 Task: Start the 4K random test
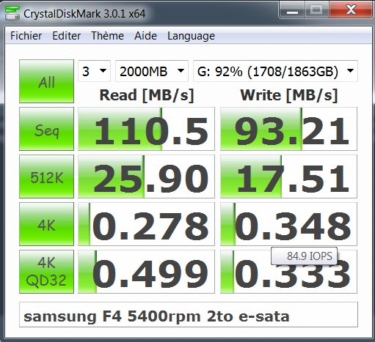[x=46, y=224]
